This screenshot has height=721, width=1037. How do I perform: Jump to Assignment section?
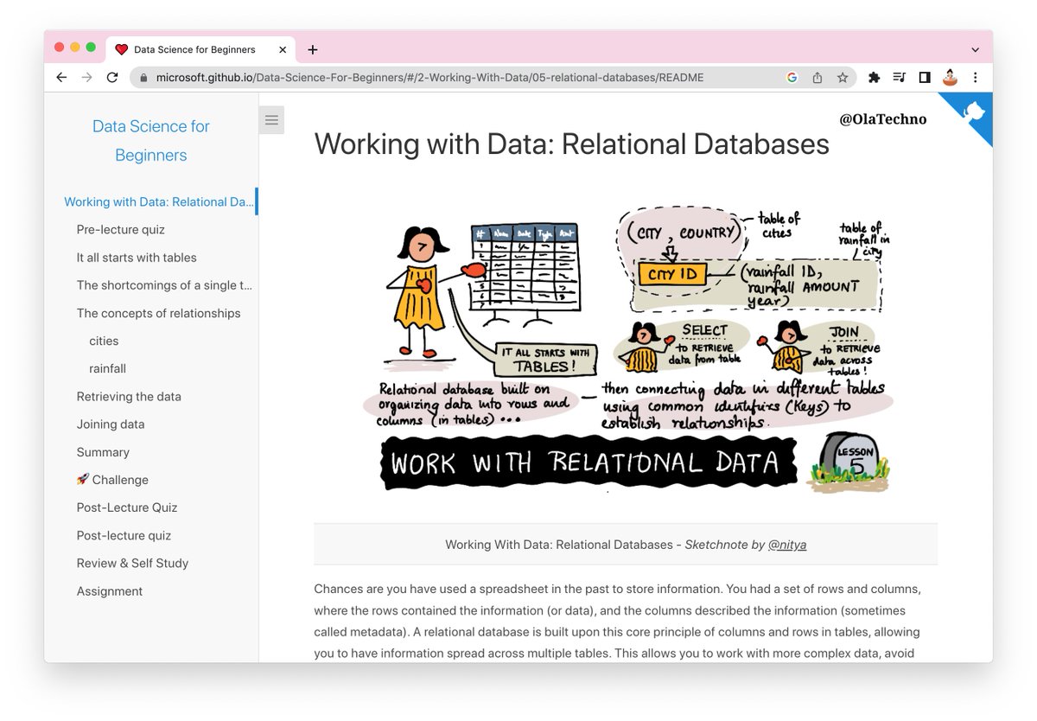110,591
